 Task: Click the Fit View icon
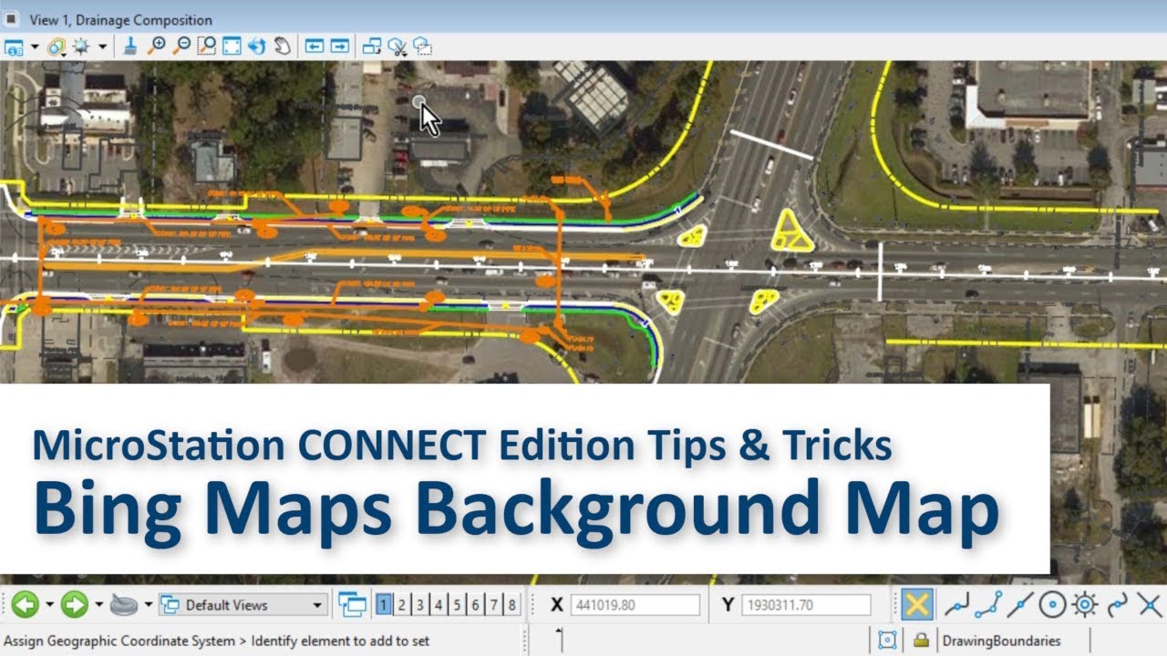232,46
